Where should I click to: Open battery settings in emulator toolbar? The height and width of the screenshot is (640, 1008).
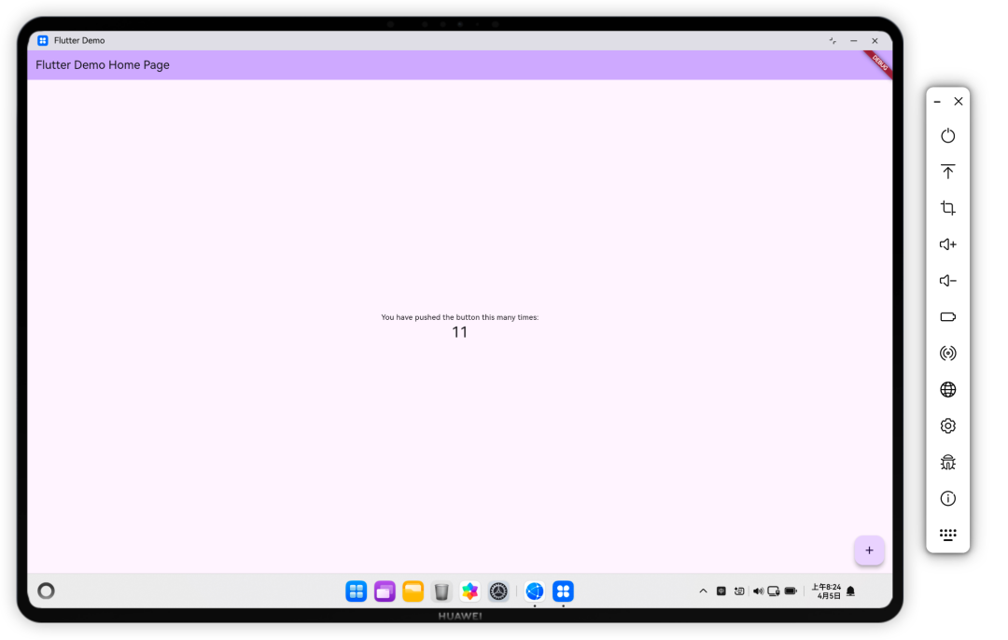947,317
